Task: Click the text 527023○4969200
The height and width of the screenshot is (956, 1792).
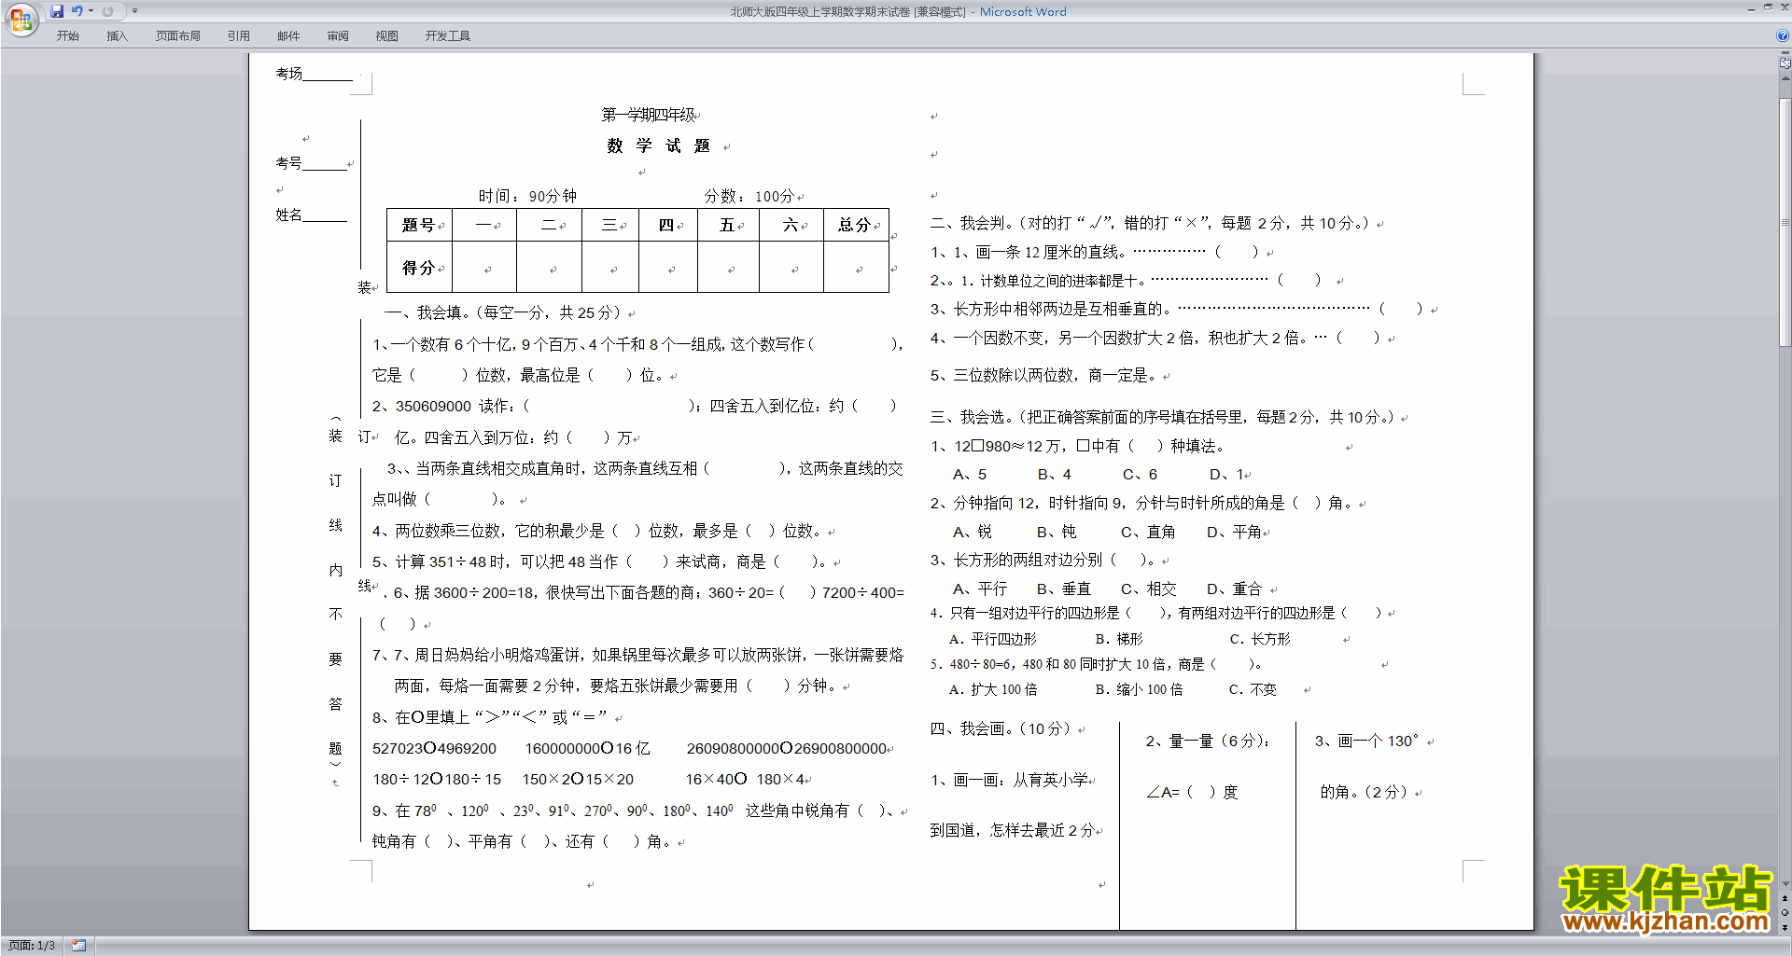Action: click(434, 749)
